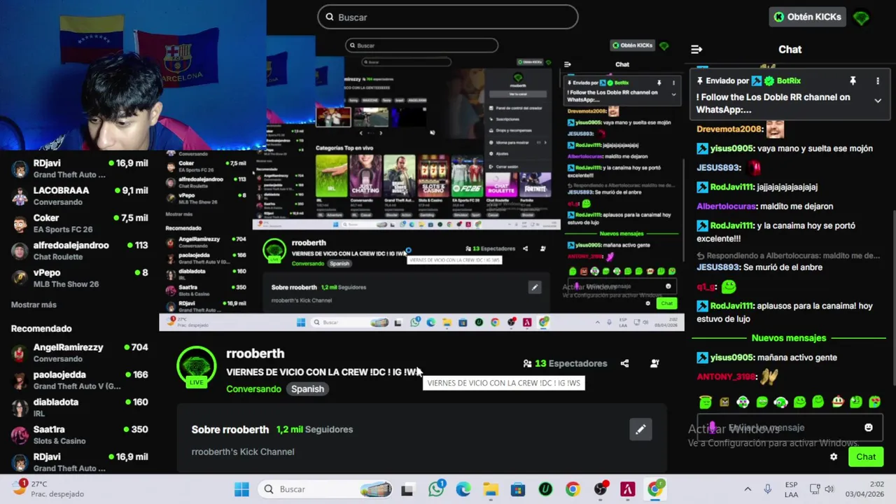Edit the Sobre rrooberth section pencil
The image size is (896, 504).
640,430
